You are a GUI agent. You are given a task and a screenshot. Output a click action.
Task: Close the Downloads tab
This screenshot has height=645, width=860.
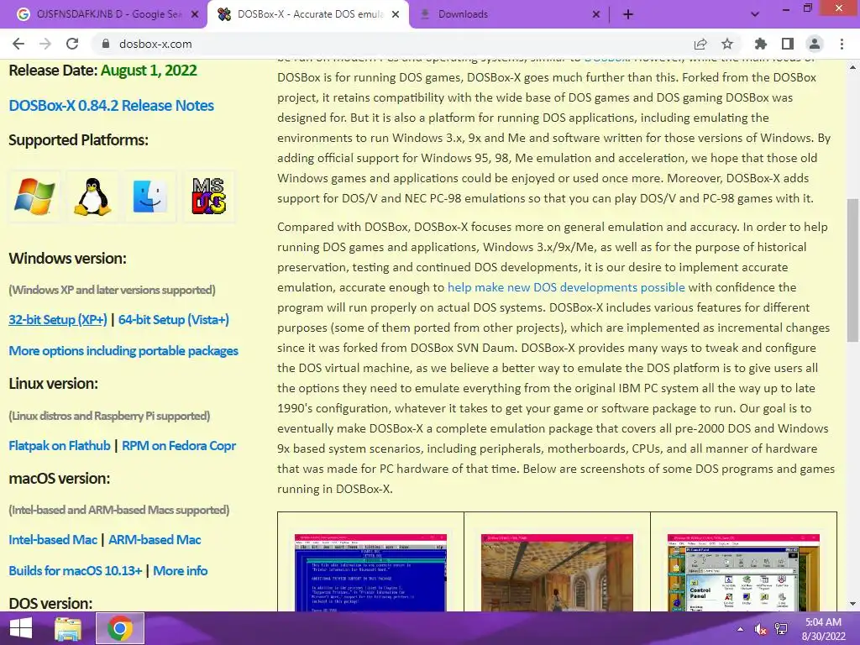[596, 14]
